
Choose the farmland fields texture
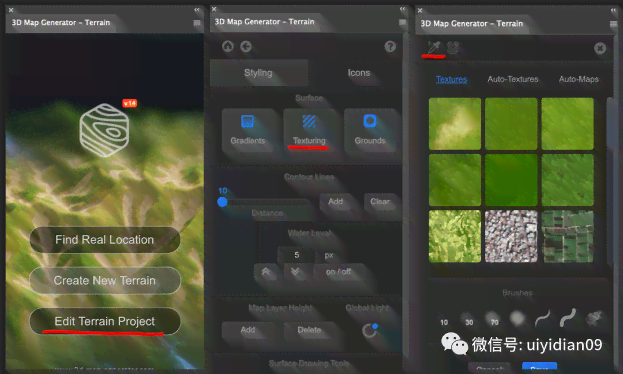coord(568,236)
